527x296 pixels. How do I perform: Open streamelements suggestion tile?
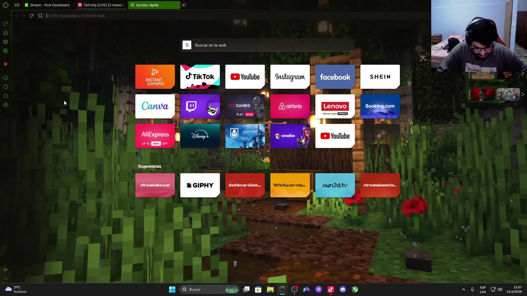point(380,185)
